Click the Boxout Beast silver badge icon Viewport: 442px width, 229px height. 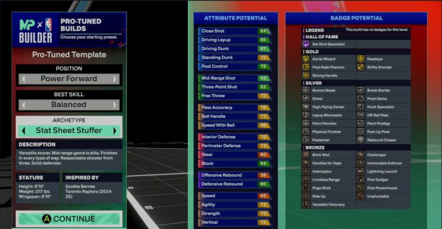pyautogui.click(x=306, y=91)
